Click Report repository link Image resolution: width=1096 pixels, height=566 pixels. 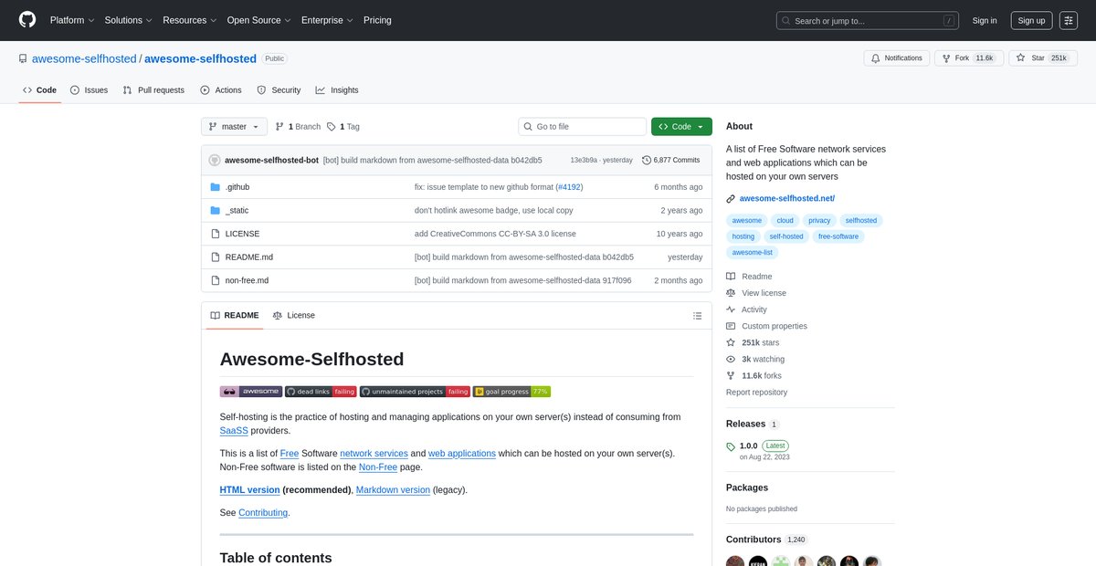(756, 393)
